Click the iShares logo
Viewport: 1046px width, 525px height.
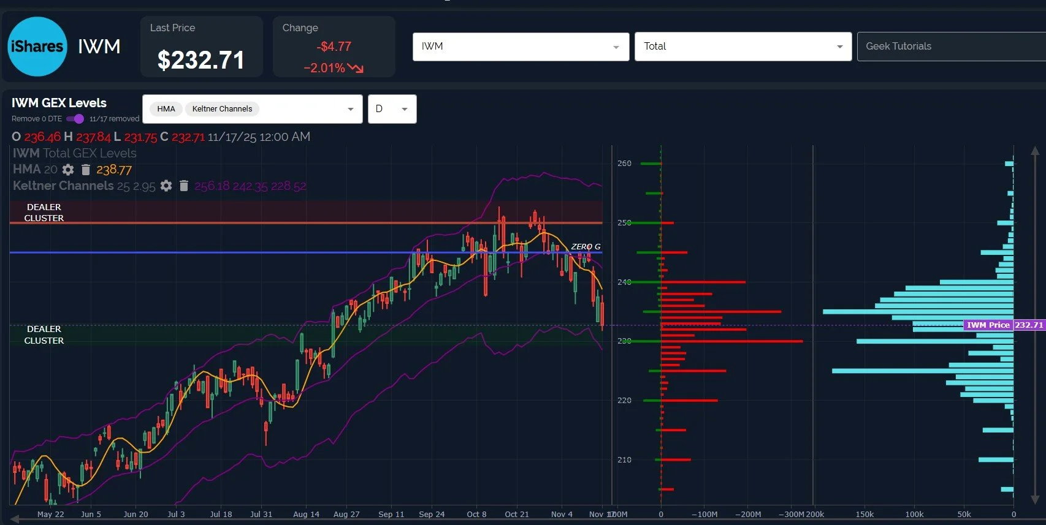37,47
